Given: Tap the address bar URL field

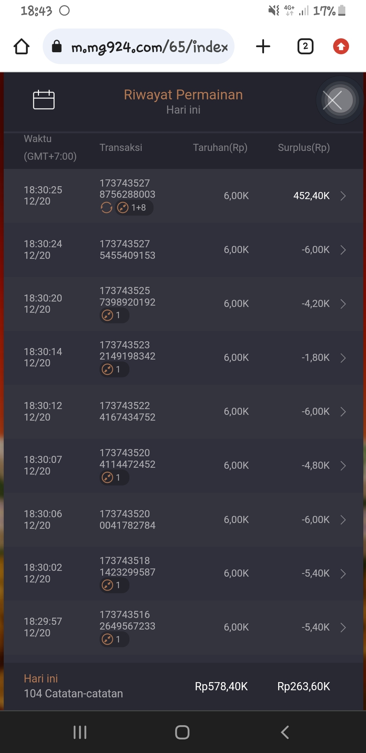Looking at the screenshot, I should (x=149, y=46).
